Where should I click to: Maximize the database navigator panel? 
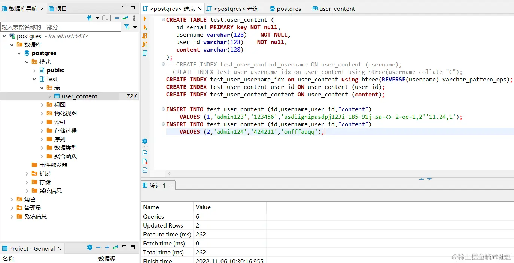[x=133, y=7]
